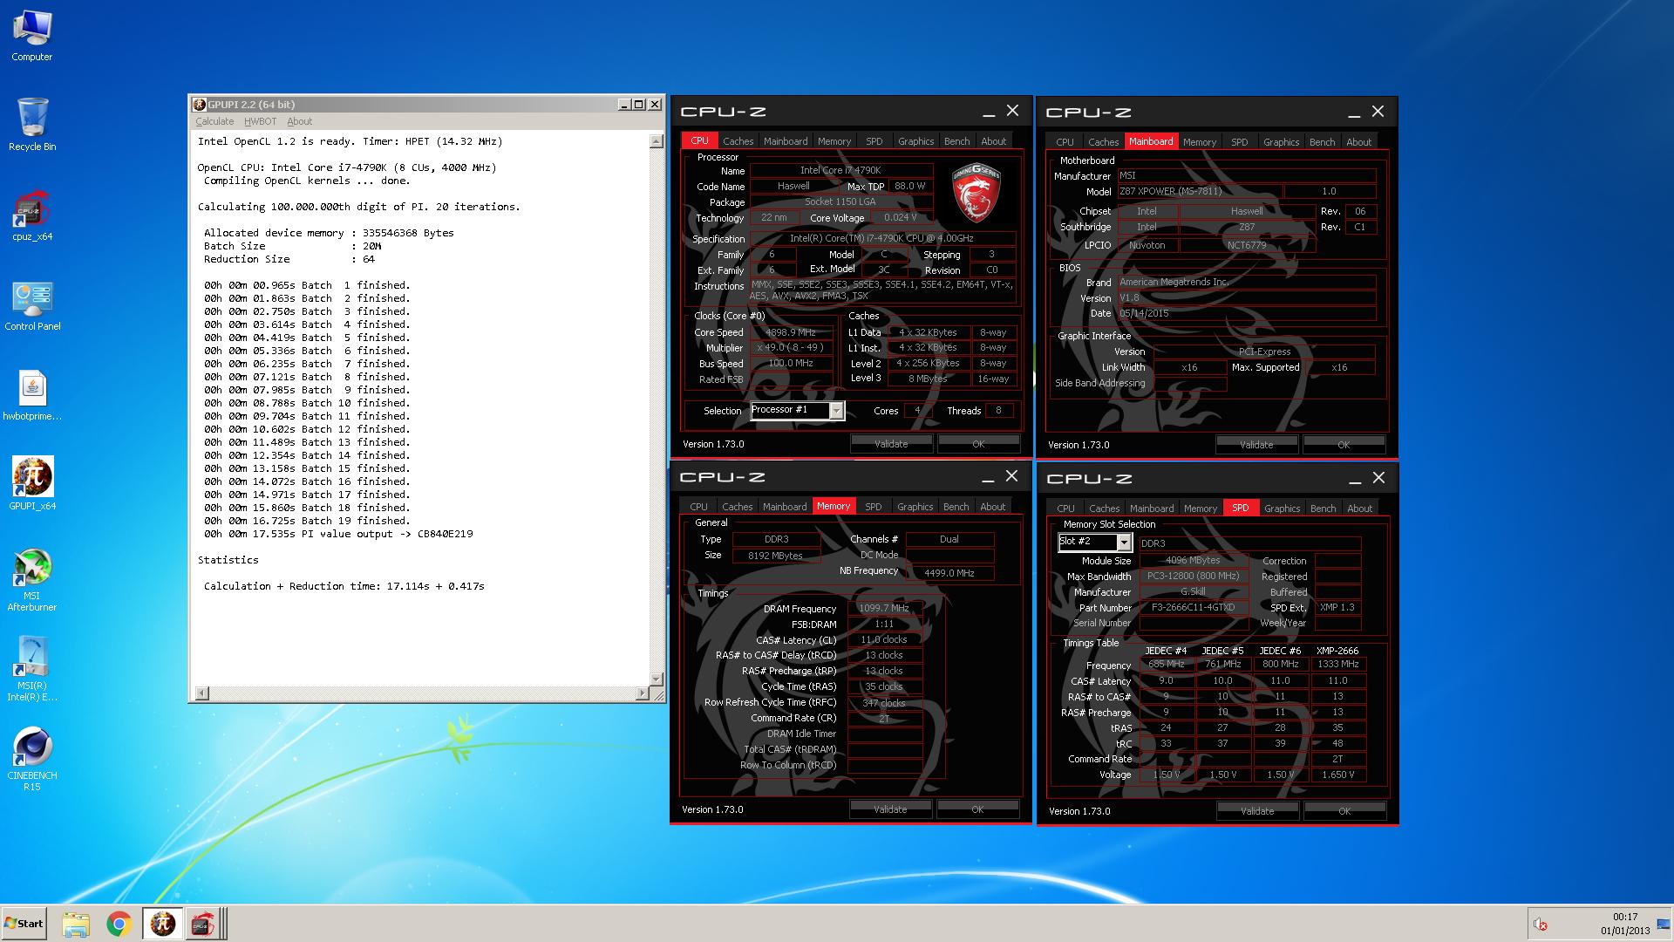Launch the MSI Afterburner desktop shortcut

(32, 580)
